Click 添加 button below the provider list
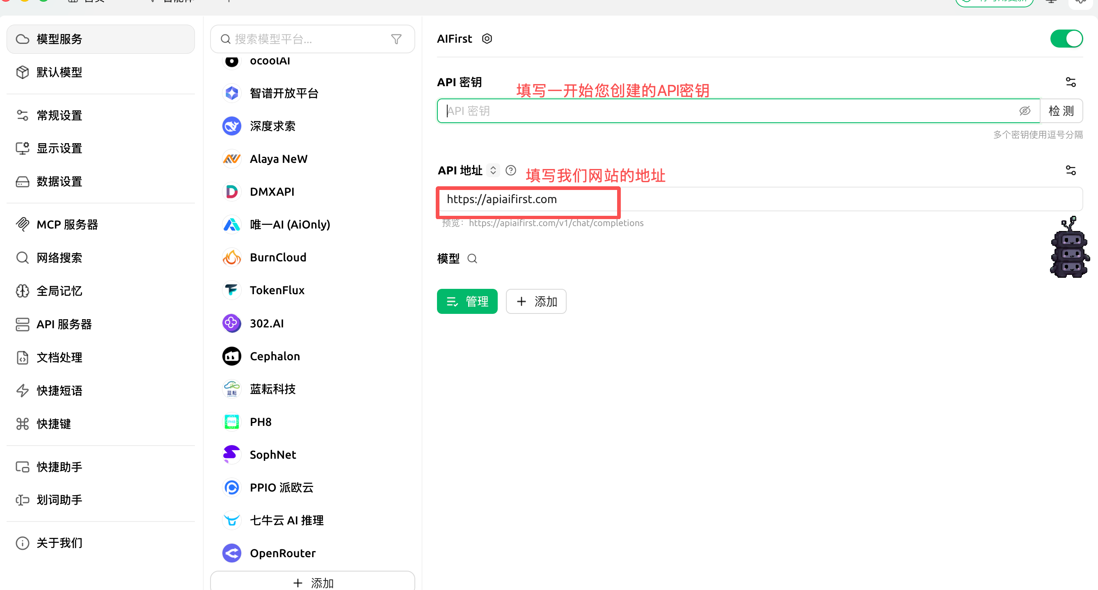This screenshot has width=1098, height=590. point(312,582)
